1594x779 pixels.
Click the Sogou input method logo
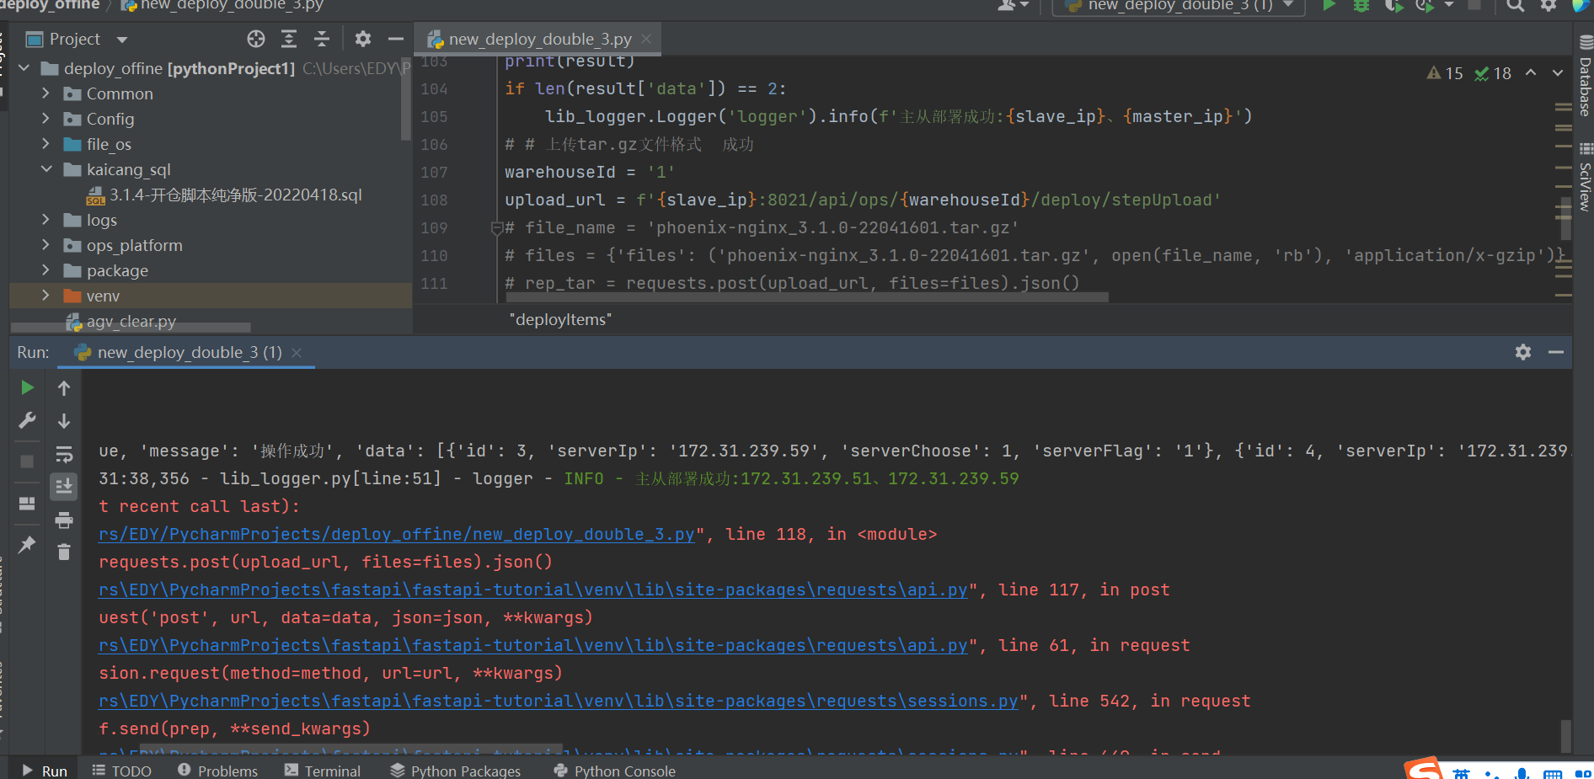[1424, 768]
